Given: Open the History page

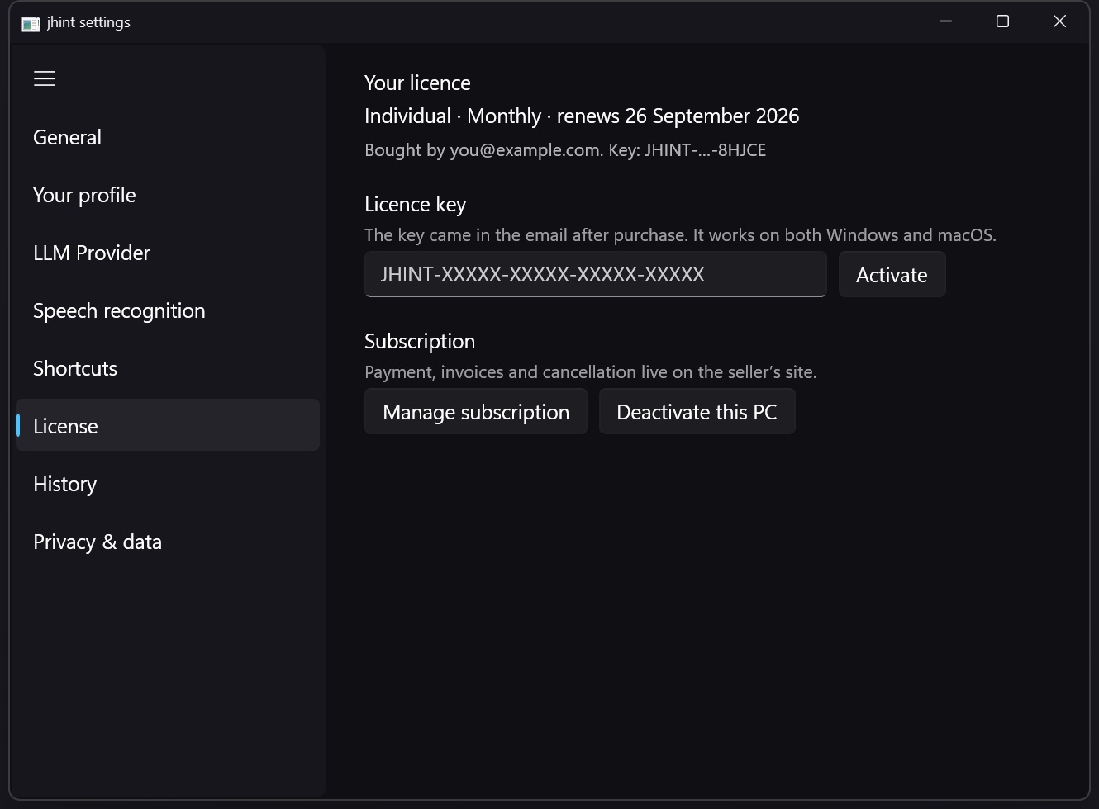Looking at the screenshot, I should click(x=168, y=484).
